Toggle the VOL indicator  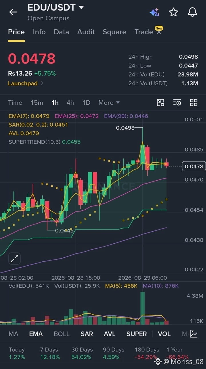point(164,334)
